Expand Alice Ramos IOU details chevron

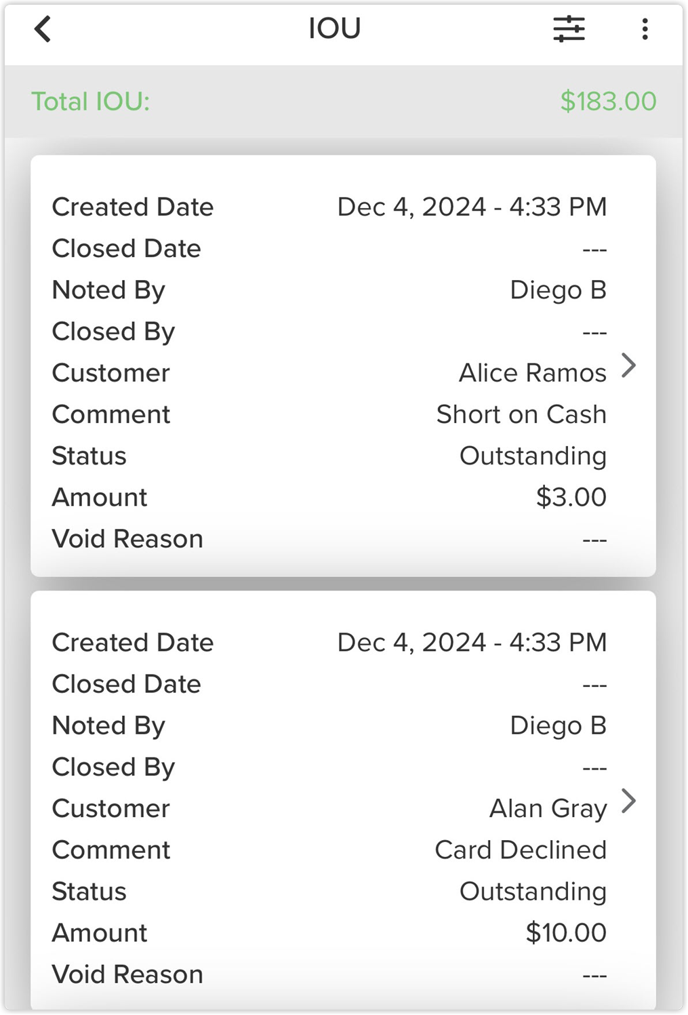[x=629, y=365]
